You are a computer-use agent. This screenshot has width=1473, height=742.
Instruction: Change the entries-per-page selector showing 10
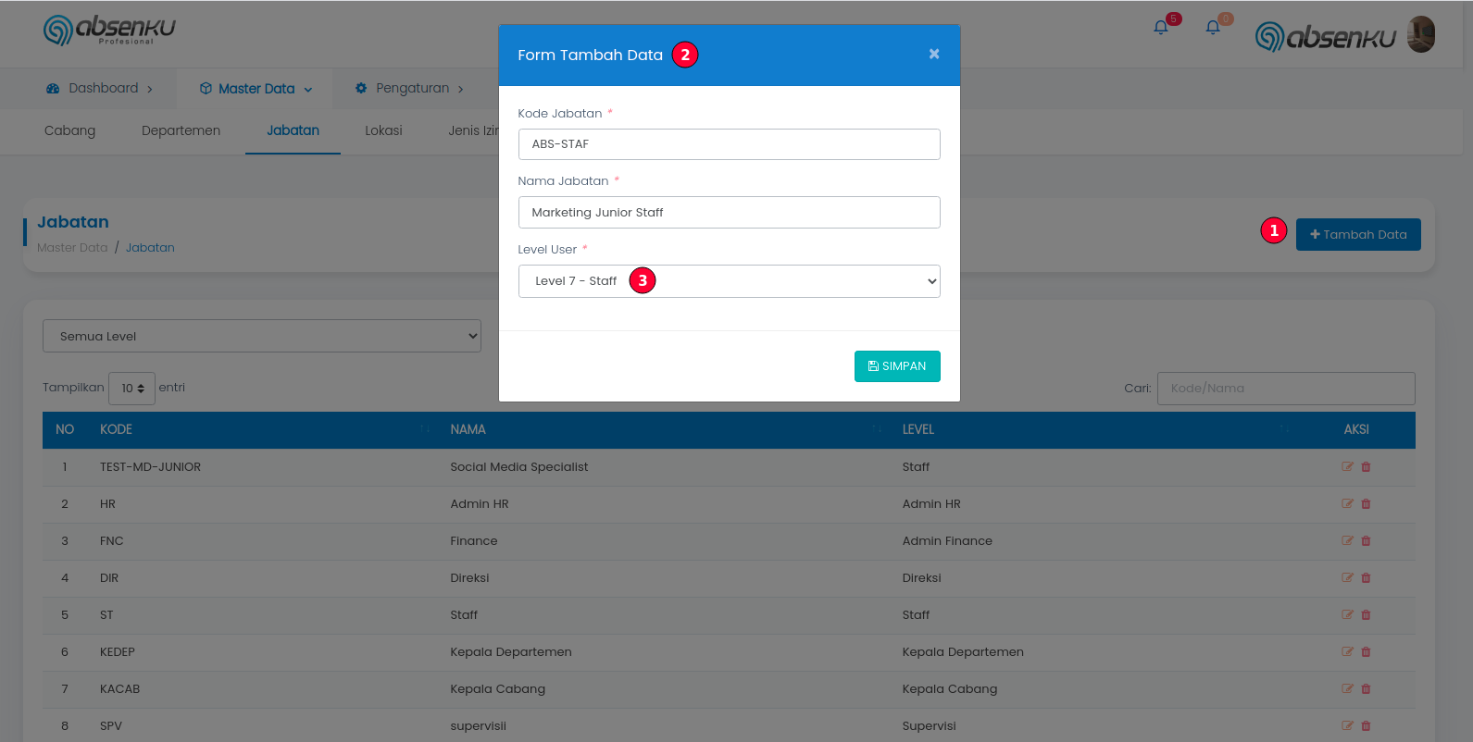coord(132,389)
